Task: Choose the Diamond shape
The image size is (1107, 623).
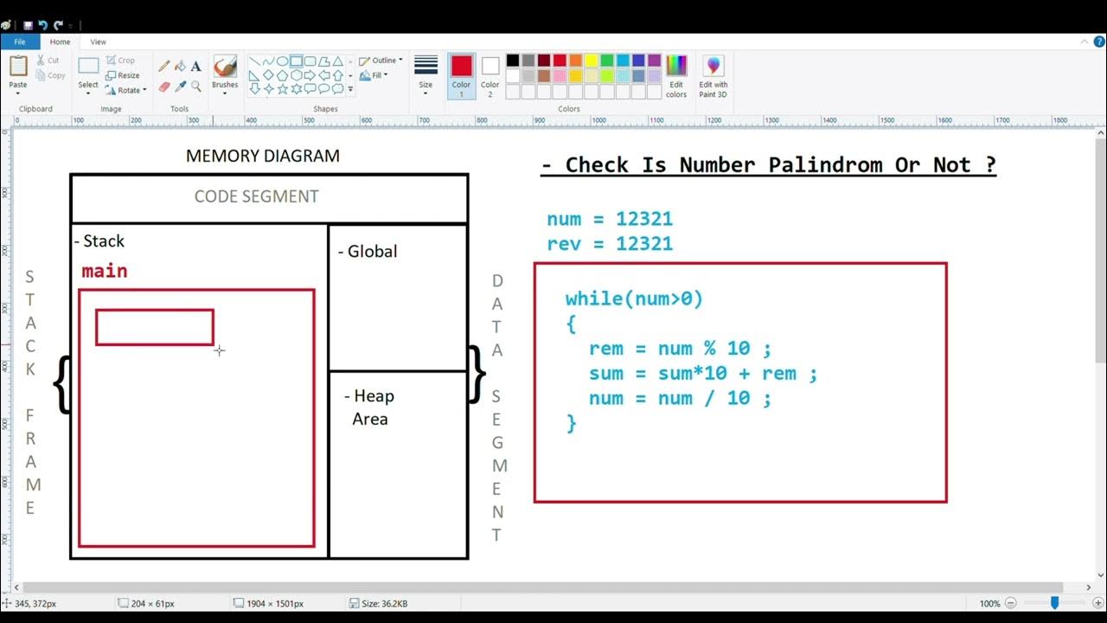Action: [268, 75]
